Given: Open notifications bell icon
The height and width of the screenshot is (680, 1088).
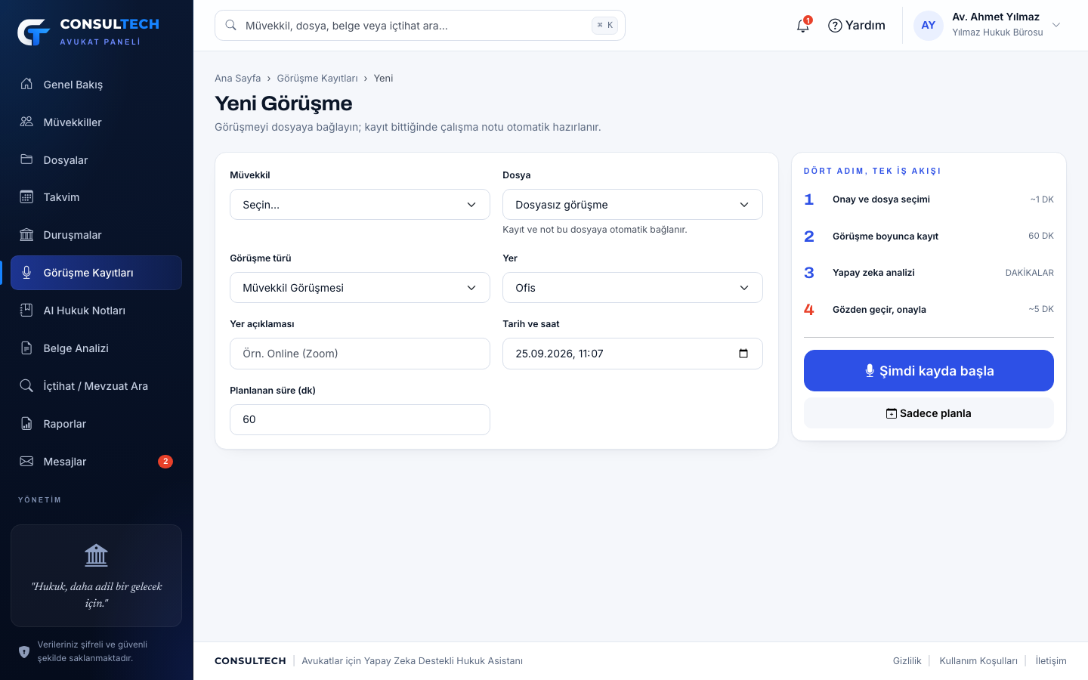Looking at the screenshot, I should (x=803, y=26).
